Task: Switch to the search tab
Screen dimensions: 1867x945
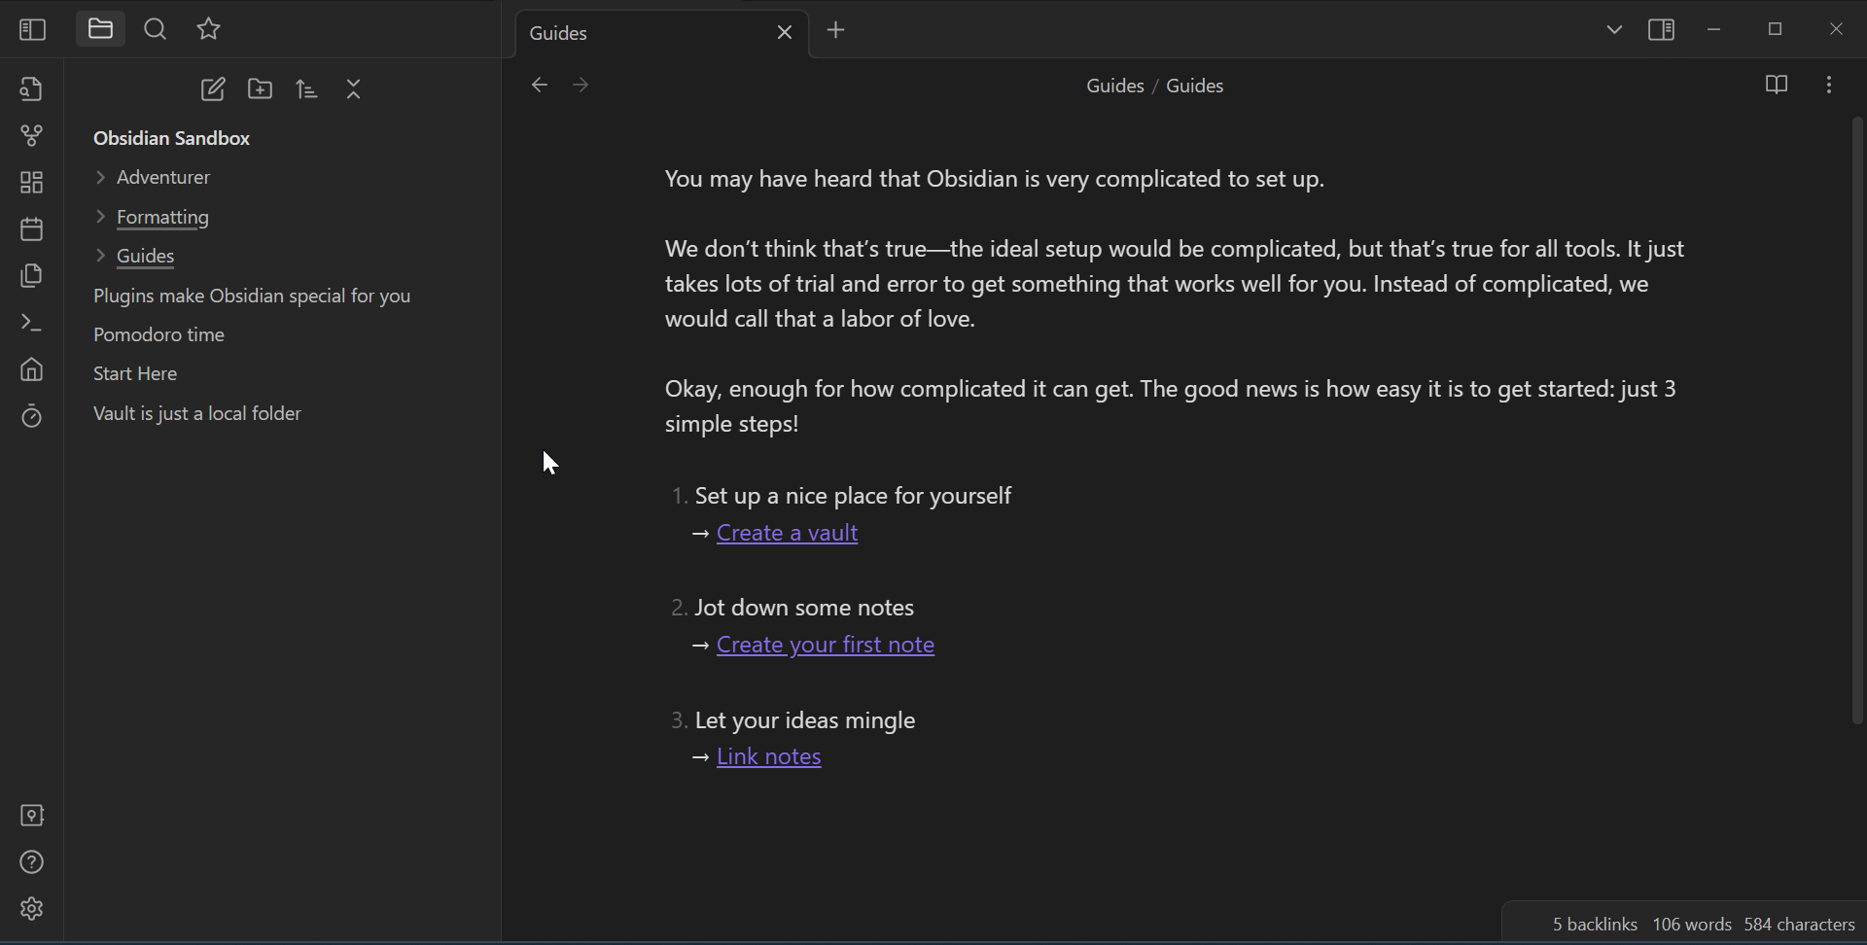Action: (x=156, y=30)
